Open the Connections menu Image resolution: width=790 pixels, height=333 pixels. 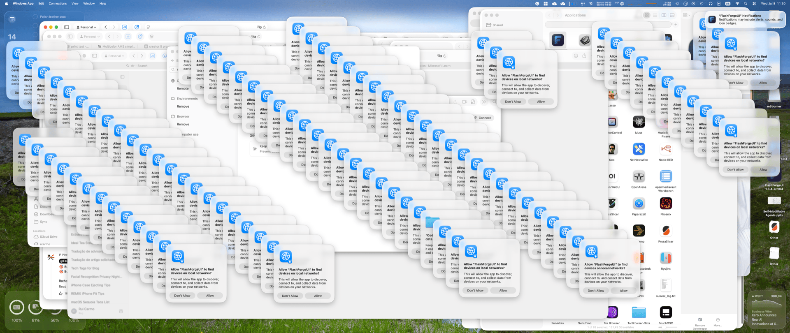coord(58,3)
